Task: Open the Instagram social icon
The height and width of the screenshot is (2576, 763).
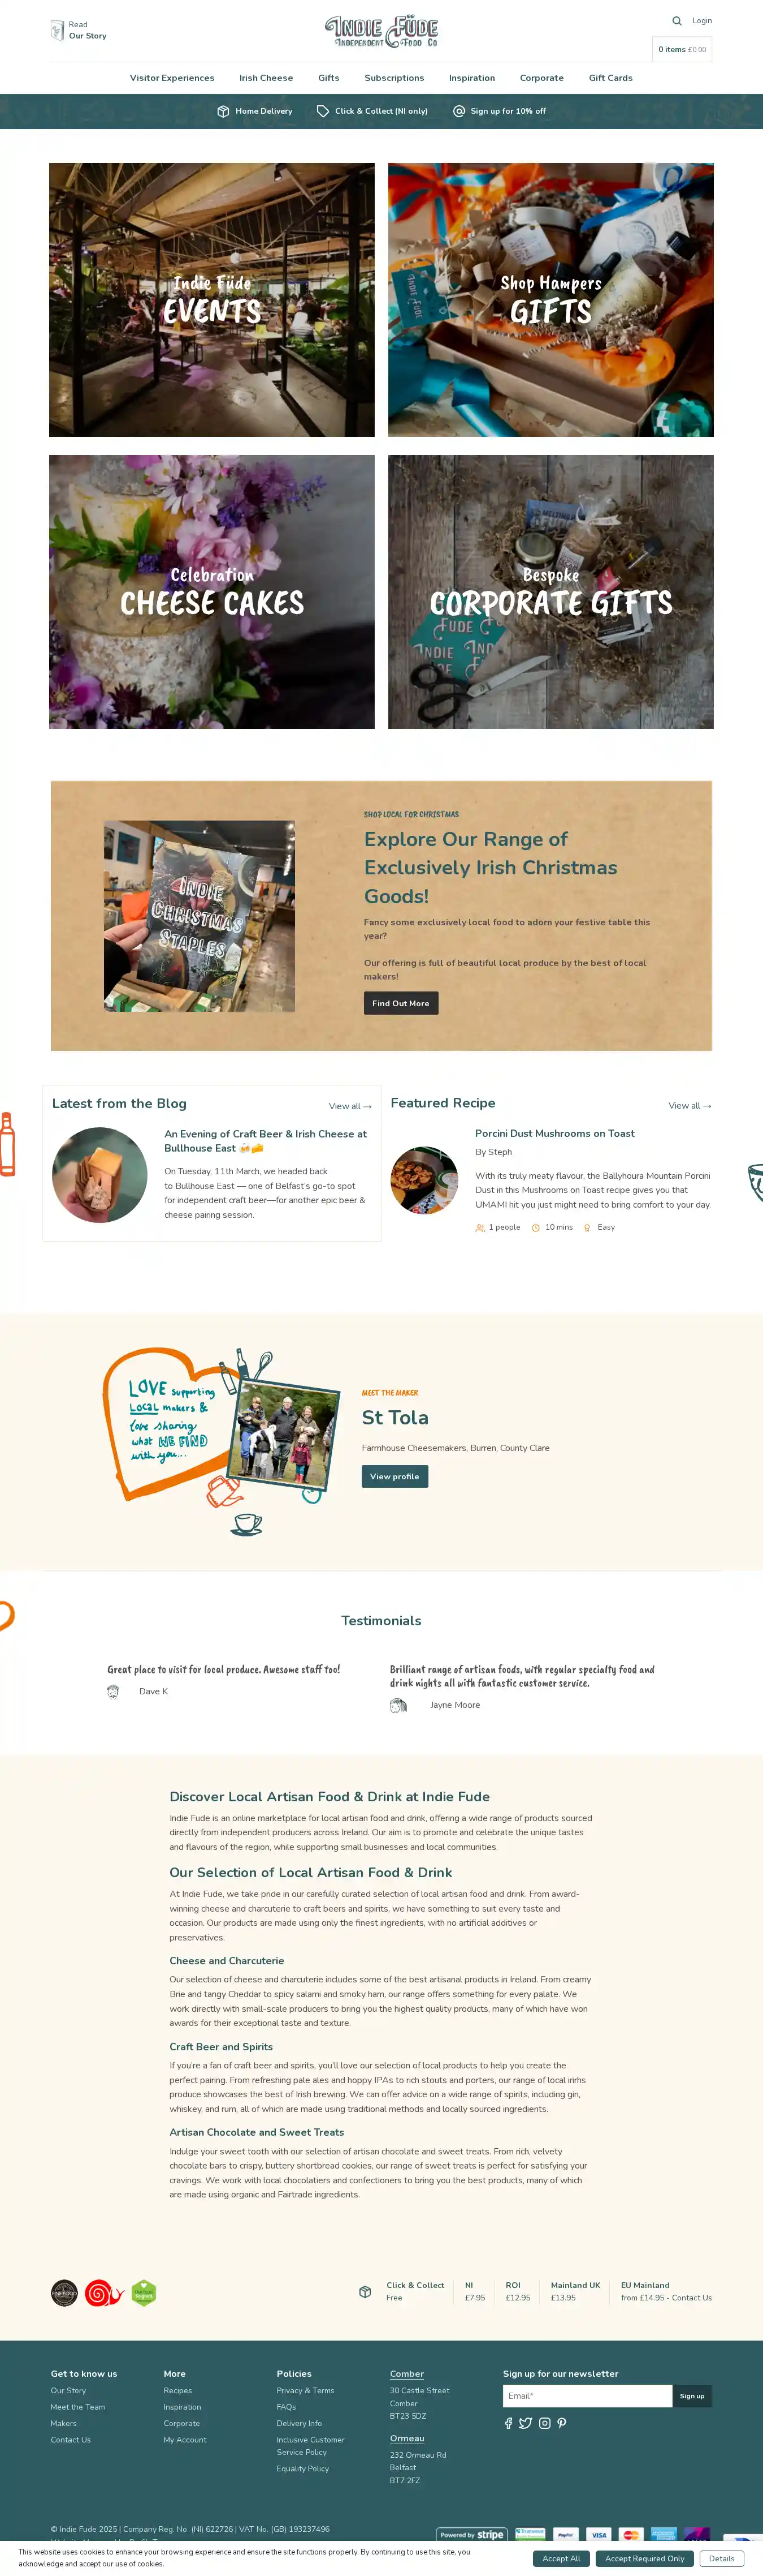Action: [544, 2423]
